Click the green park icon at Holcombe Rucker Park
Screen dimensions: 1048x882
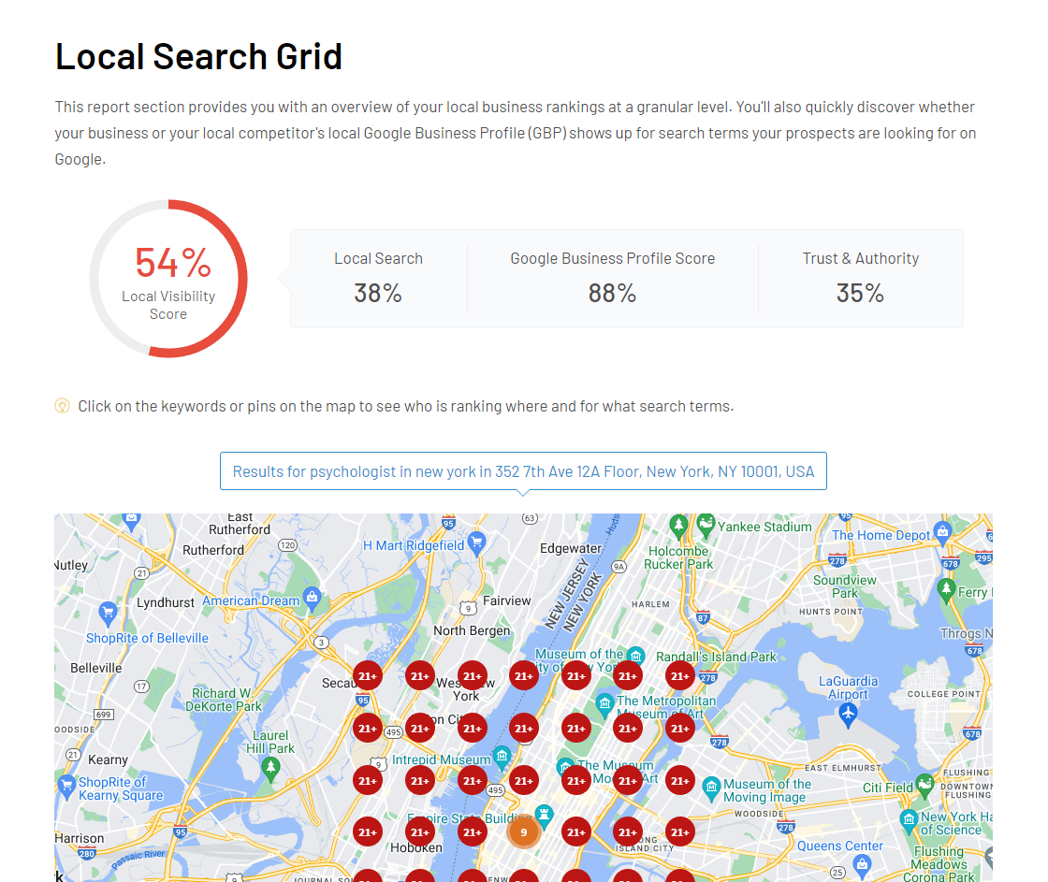point(678,526)
